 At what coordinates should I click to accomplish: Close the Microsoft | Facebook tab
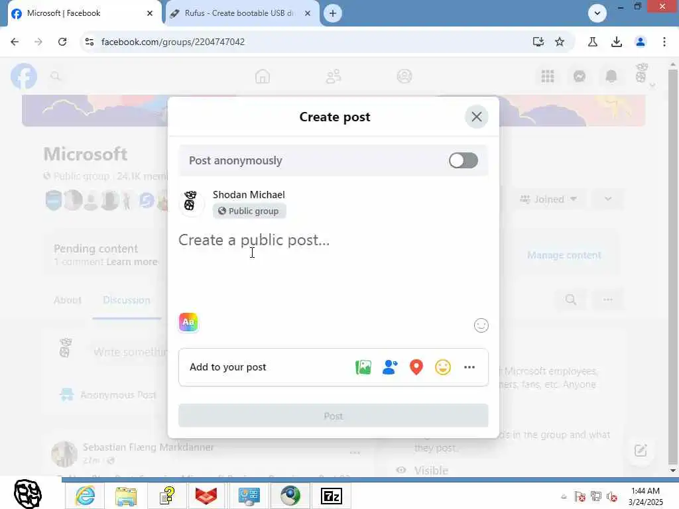coord(150,13)
